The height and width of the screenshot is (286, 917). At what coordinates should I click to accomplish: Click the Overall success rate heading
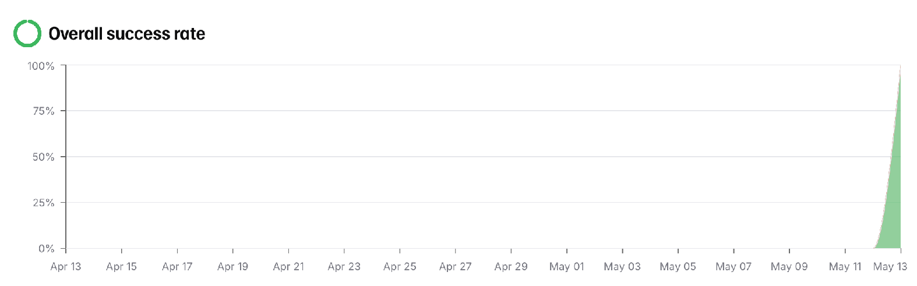point(126,34)
